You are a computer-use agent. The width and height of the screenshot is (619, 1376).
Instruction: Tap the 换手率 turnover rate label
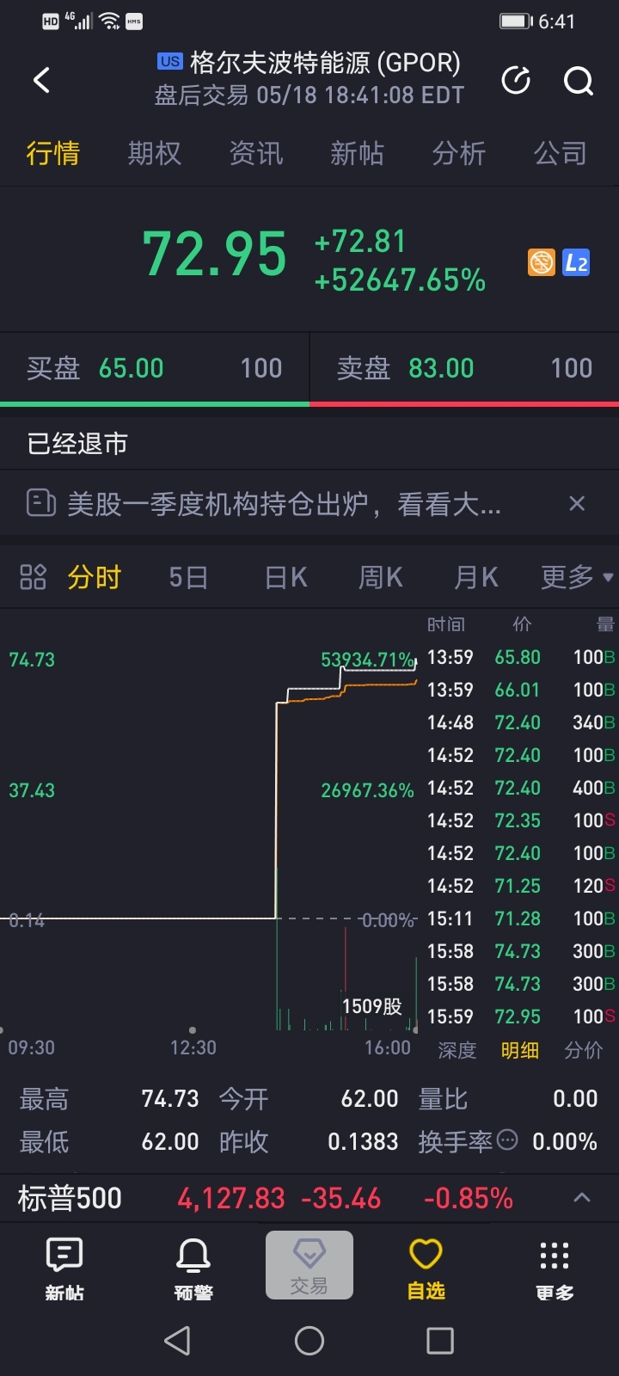[456, 1142]
